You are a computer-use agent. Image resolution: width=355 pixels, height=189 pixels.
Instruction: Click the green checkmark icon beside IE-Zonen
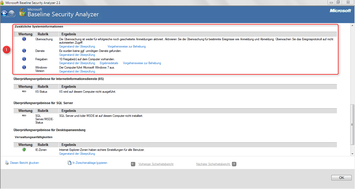click(24, 150)
